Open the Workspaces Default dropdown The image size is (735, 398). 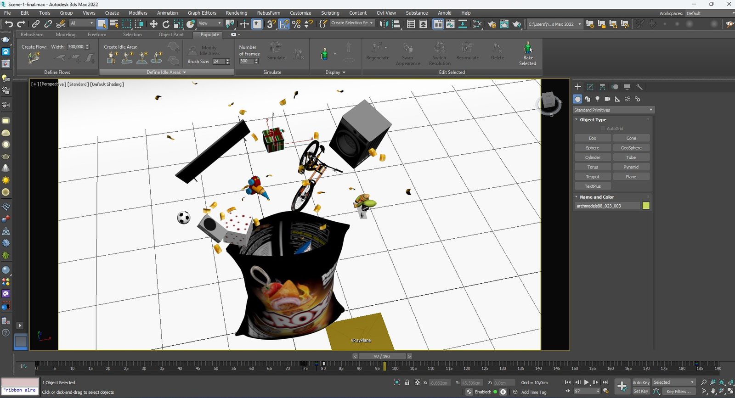[707, 13]
